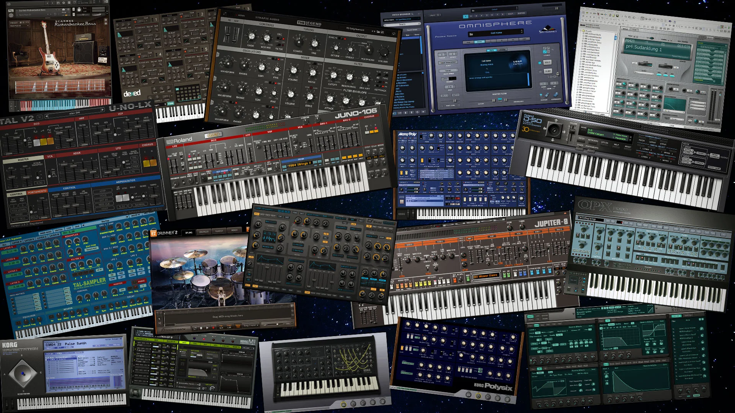Click the red record button in EZdrummer
This screenshot has width=735, height=413.
(213, 328)
